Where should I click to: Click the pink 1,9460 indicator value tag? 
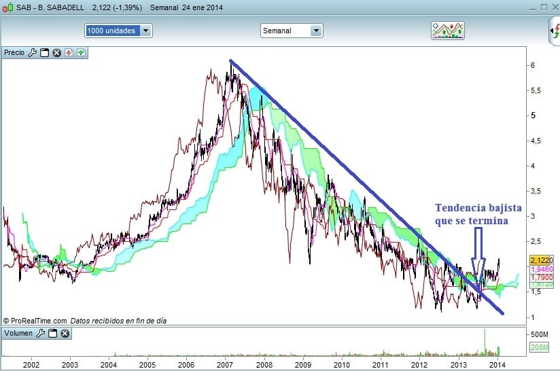542,269
